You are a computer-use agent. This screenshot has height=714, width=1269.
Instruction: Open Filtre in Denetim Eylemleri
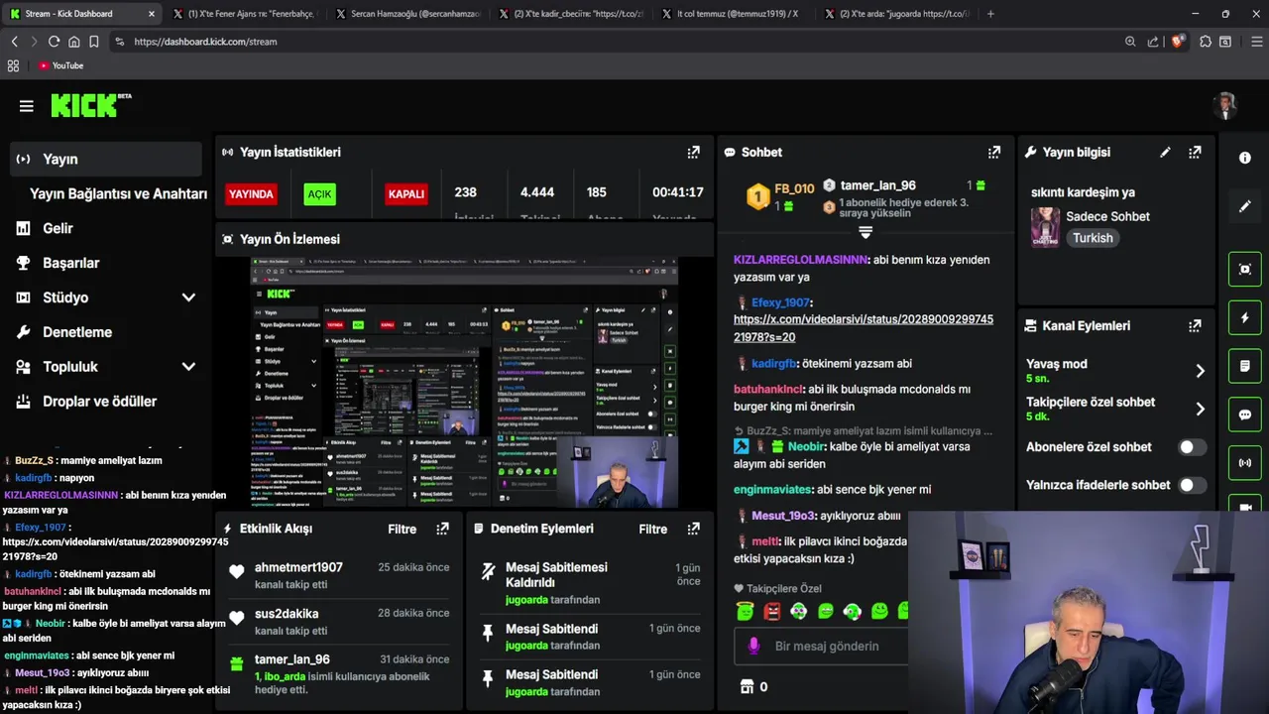(x=652, y=529)
